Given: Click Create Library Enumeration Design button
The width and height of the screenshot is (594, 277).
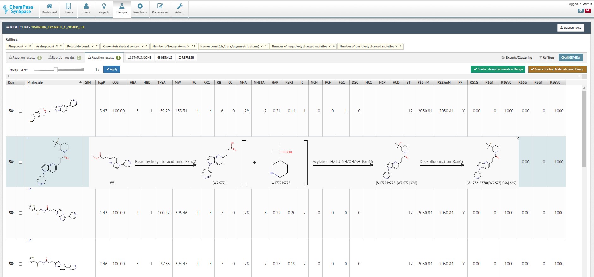Looking at the screenshot, I should click(x=498, y=69).
